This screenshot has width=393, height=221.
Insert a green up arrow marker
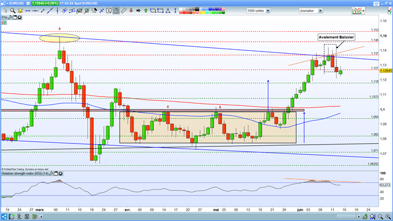[x=146, y=11]
